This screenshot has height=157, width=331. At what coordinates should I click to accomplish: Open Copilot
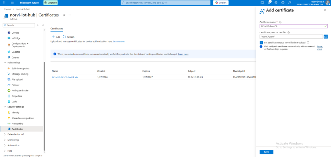[221, 3]
